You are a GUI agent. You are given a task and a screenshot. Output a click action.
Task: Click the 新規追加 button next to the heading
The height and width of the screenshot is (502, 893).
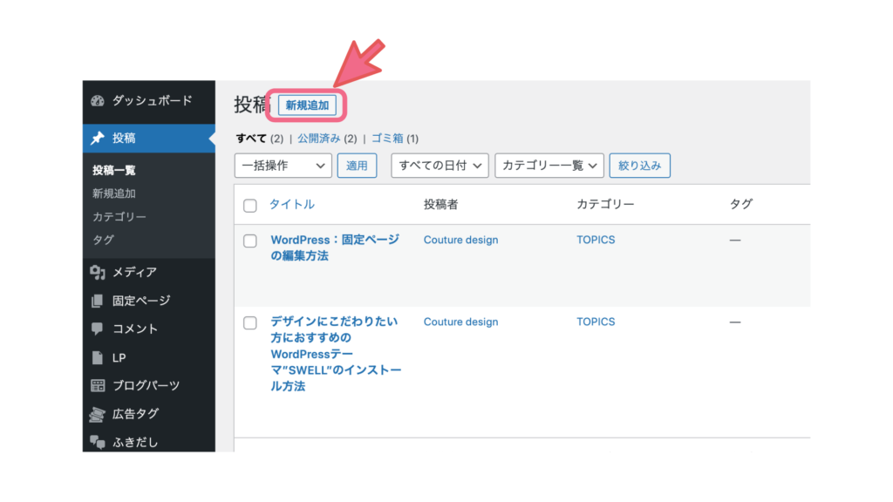point(307,105)
